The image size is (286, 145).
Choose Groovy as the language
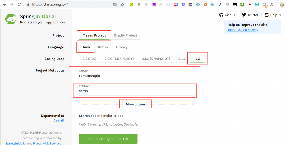click(x=122, y=47)
